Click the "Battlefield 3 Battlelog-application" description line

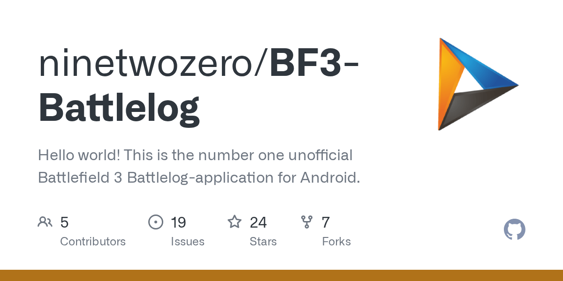pyautogui.click(x=199, y=178)
